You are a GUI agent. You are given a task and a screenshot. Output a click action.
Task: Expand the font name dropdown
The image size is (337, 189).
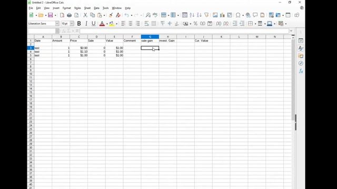point(57,24)
